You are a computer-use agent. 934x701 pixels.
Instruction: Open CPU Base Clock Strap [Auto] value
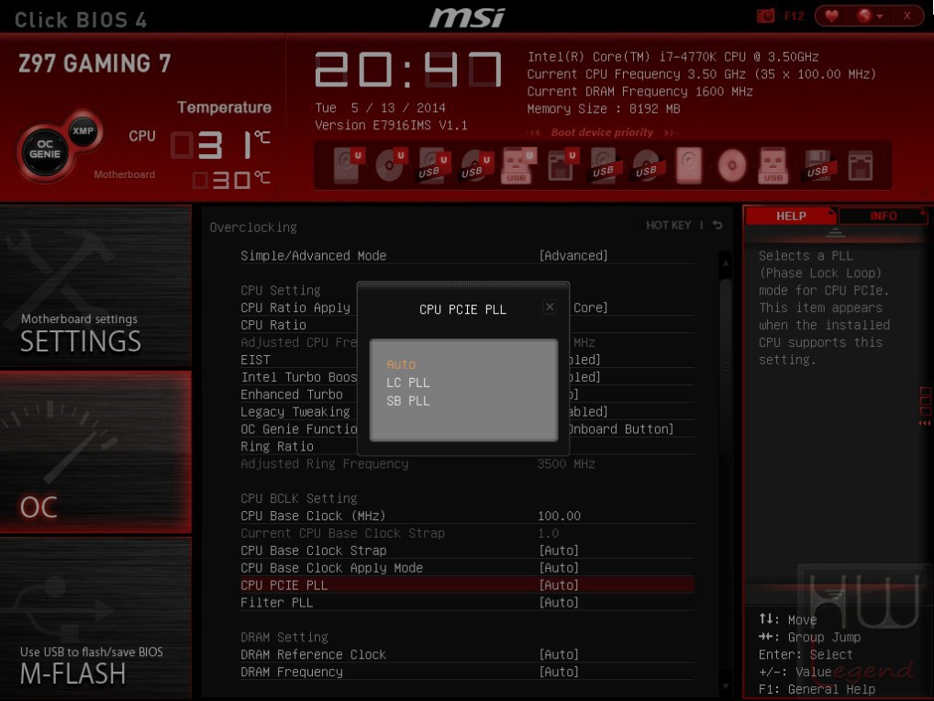(559, 551)
